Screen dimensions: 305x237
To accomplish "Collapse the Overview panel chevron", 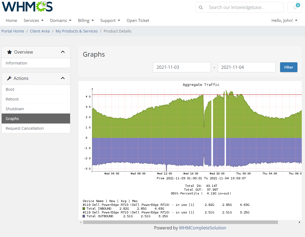I will click(x=63, y=52).
